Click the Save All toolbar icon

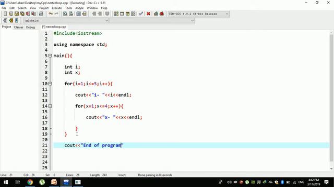tap(22, 14)
